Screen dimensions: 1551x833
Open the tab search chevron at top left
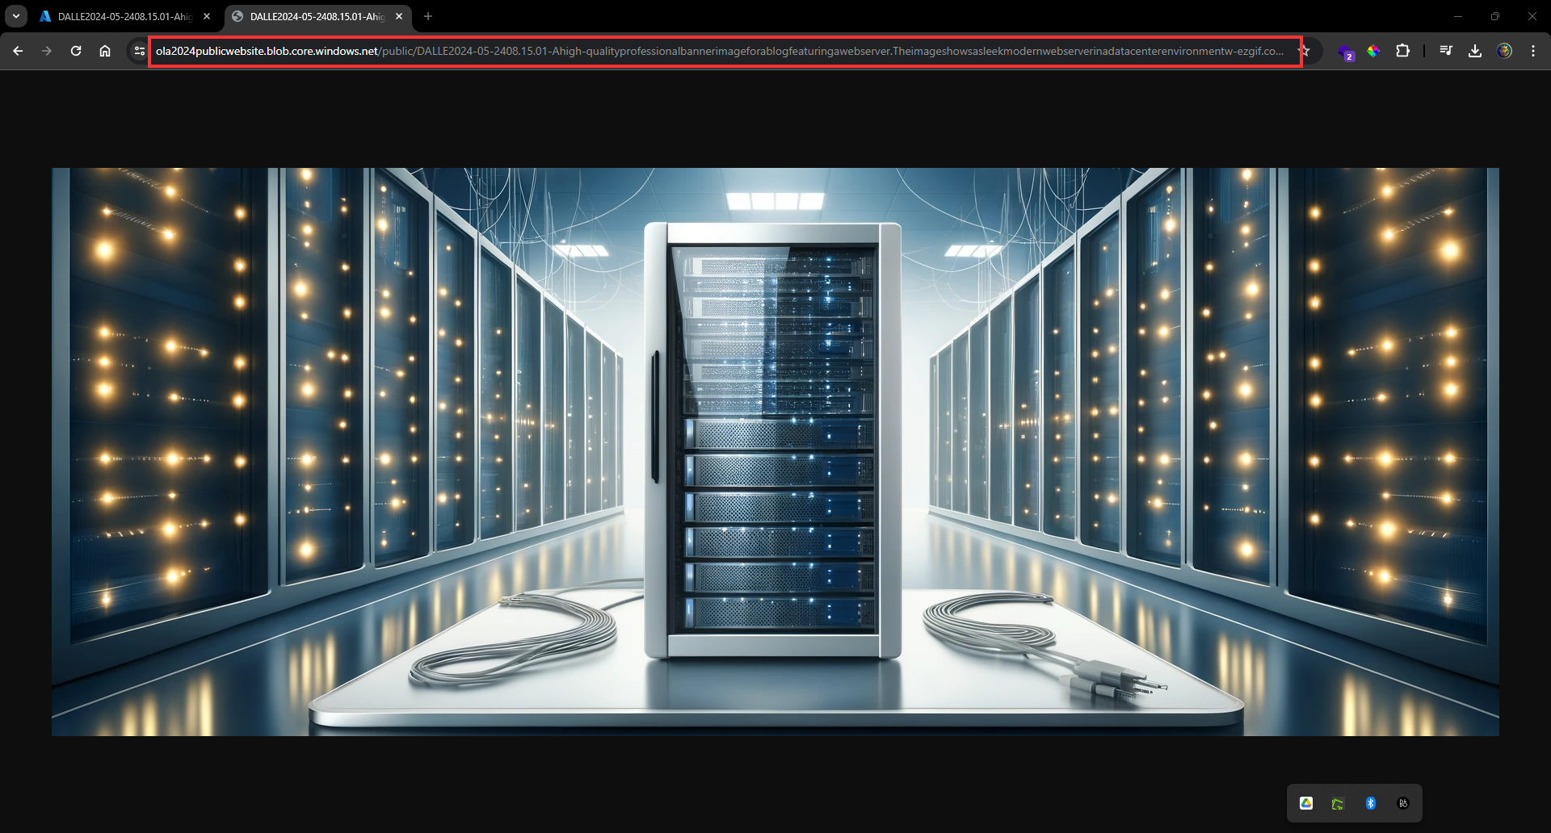(x=16, y=16)
